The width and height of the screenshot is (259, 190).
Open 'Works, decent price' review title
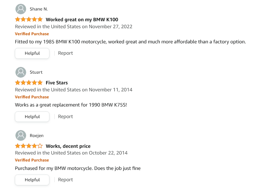click(68, 146)
